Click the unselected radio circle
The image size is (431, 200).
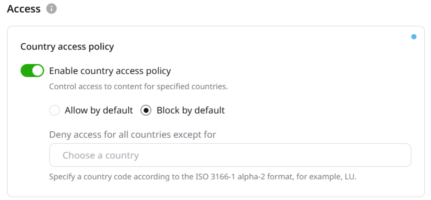coord(55,110)
